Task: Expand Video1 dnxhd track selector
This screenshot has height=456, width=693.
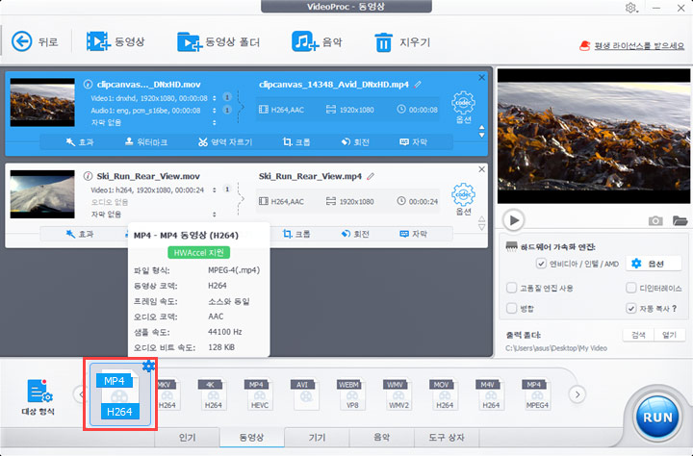Action: point(215,98)
